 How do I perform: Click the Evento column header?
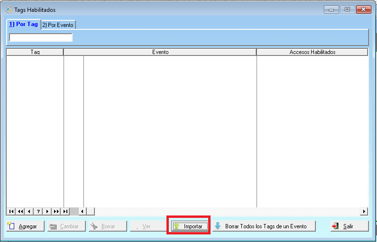(x=160, y=52)
